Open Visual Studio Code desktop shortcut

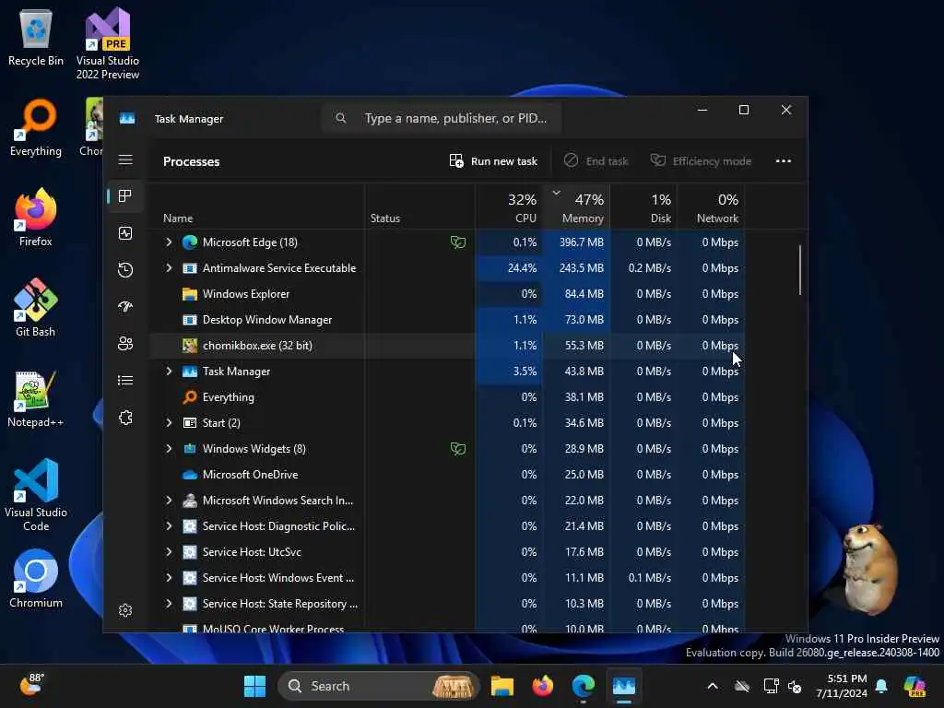tap(36, 495)
